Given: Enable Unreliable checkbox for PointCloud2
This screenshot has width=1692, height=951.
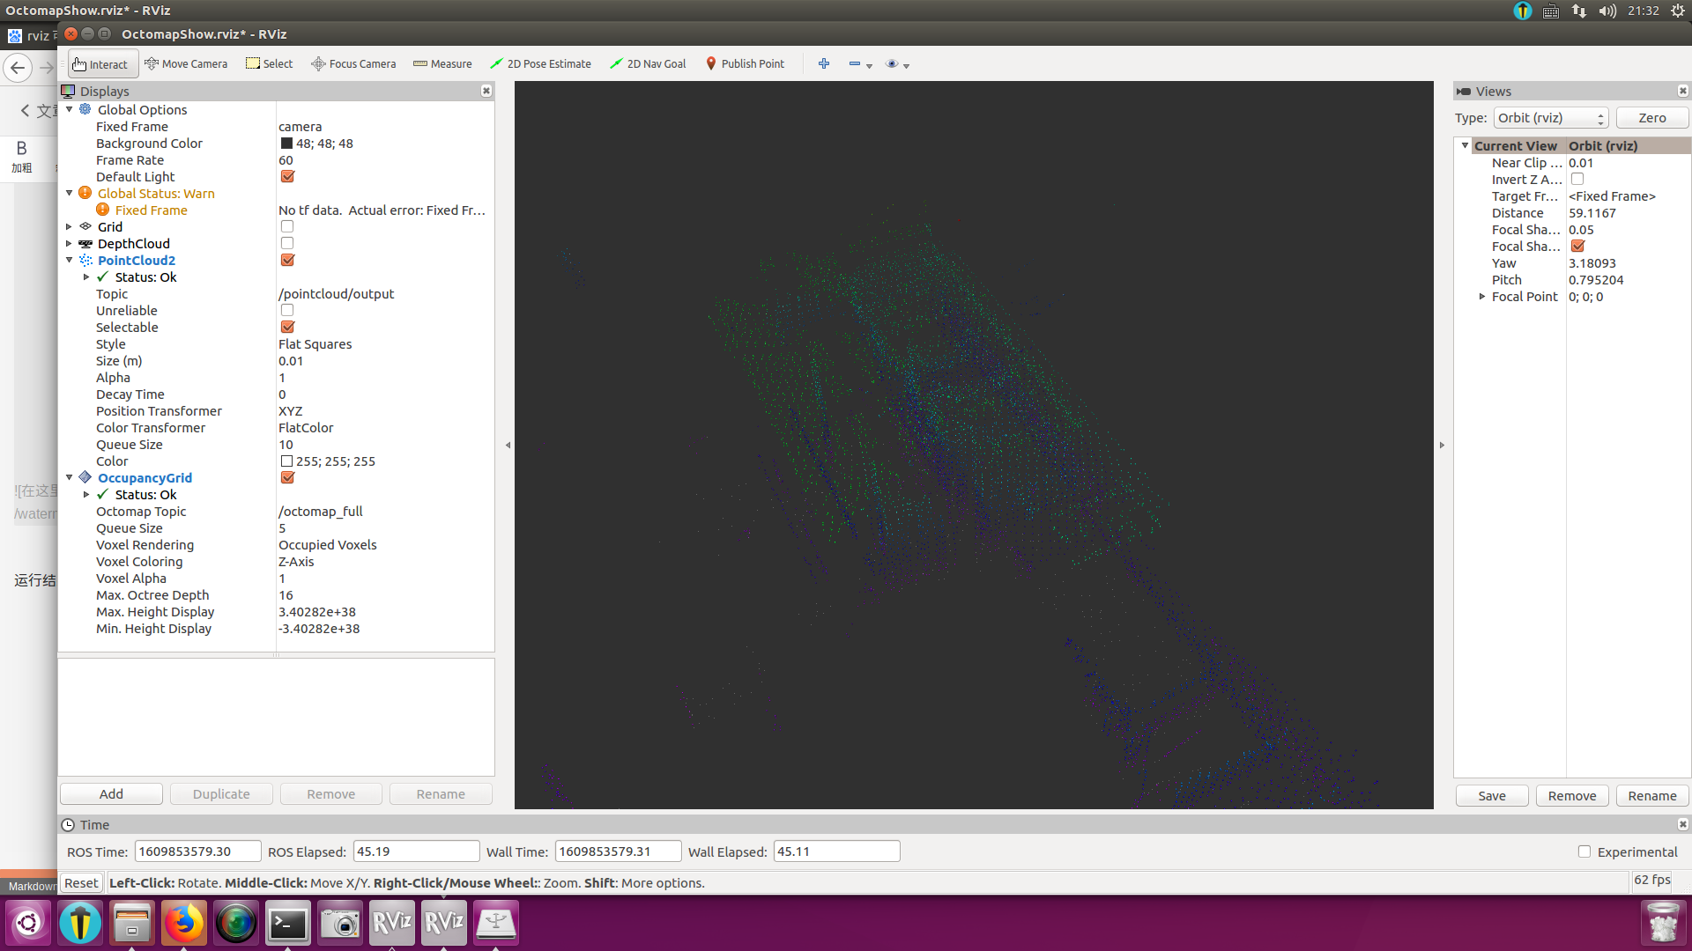Looking at the screenshot, I should tap(287, 310).
